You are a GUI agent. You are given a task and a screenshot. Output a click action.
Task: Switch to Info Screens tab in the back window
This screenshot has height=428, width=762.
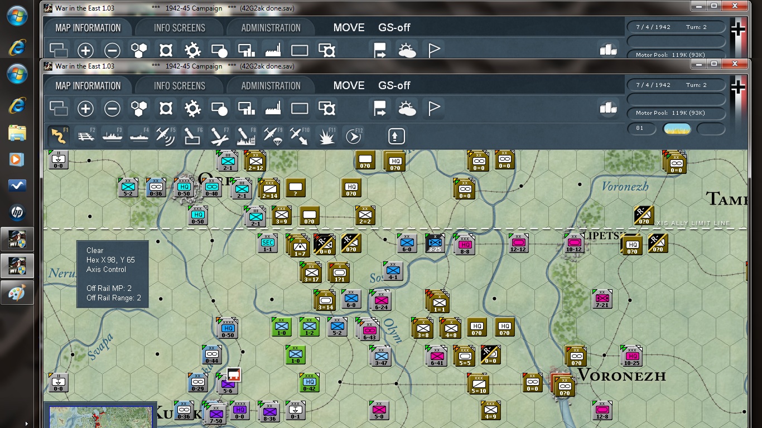180,28
